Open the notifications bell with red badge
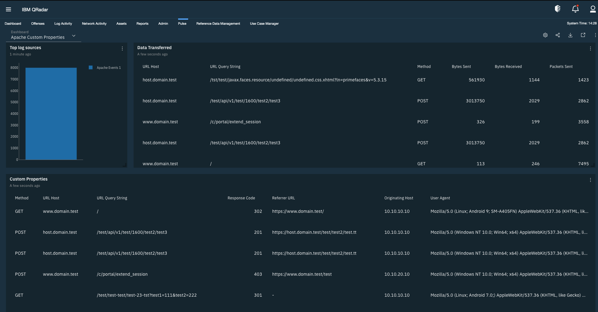 [x=575, y=9]
